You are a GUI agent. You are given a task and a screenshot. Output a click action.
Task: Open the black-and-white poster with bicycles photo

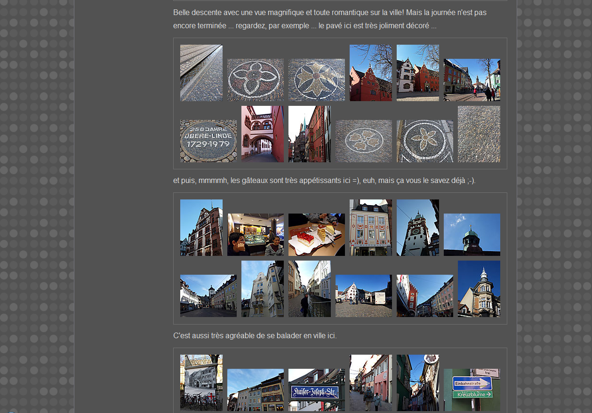pyautogui.click(x=201, y=382)
